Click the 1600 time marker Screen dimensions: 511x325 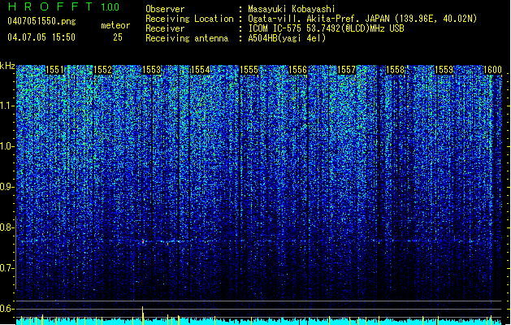click(492, 70)
